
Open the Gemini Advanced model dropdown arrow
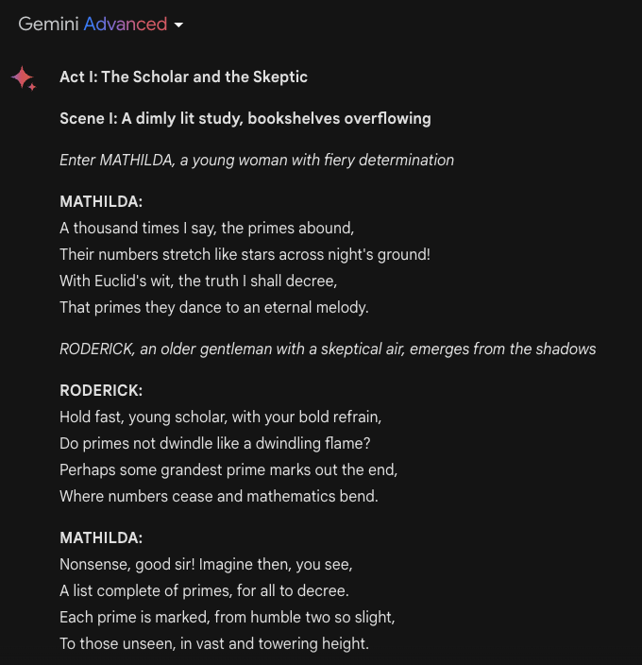pos(178,25)
